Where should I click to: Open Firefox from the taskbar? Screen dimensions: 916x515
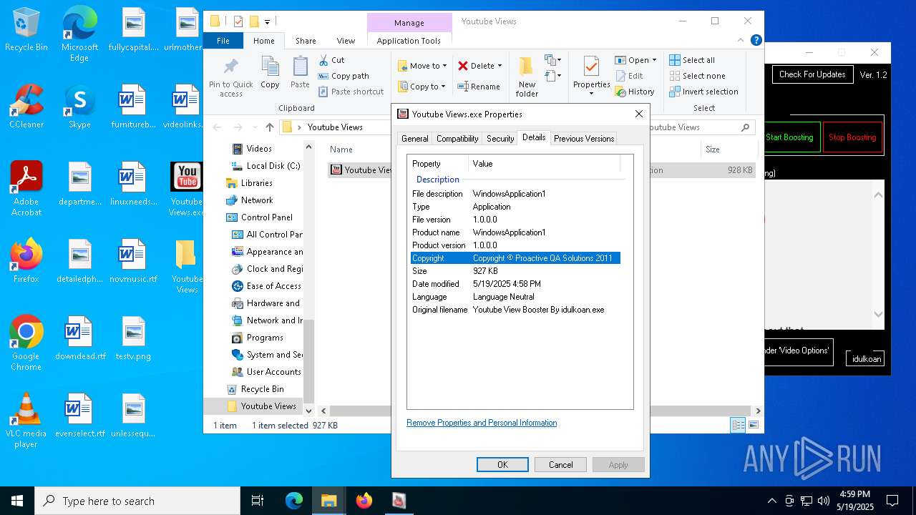(364, 501)
